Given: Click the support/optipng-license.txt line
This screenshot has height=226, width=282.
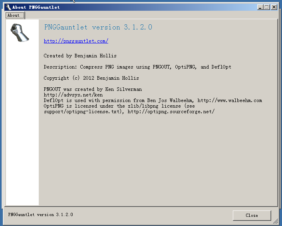Looking at the screenshot, I should click(129, 112).
